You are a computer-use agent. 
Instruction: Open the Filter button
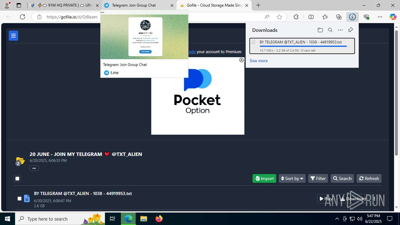(318, 178)
